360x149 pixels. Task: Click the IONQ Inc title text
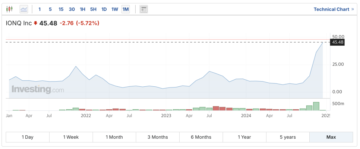point(19,23)
